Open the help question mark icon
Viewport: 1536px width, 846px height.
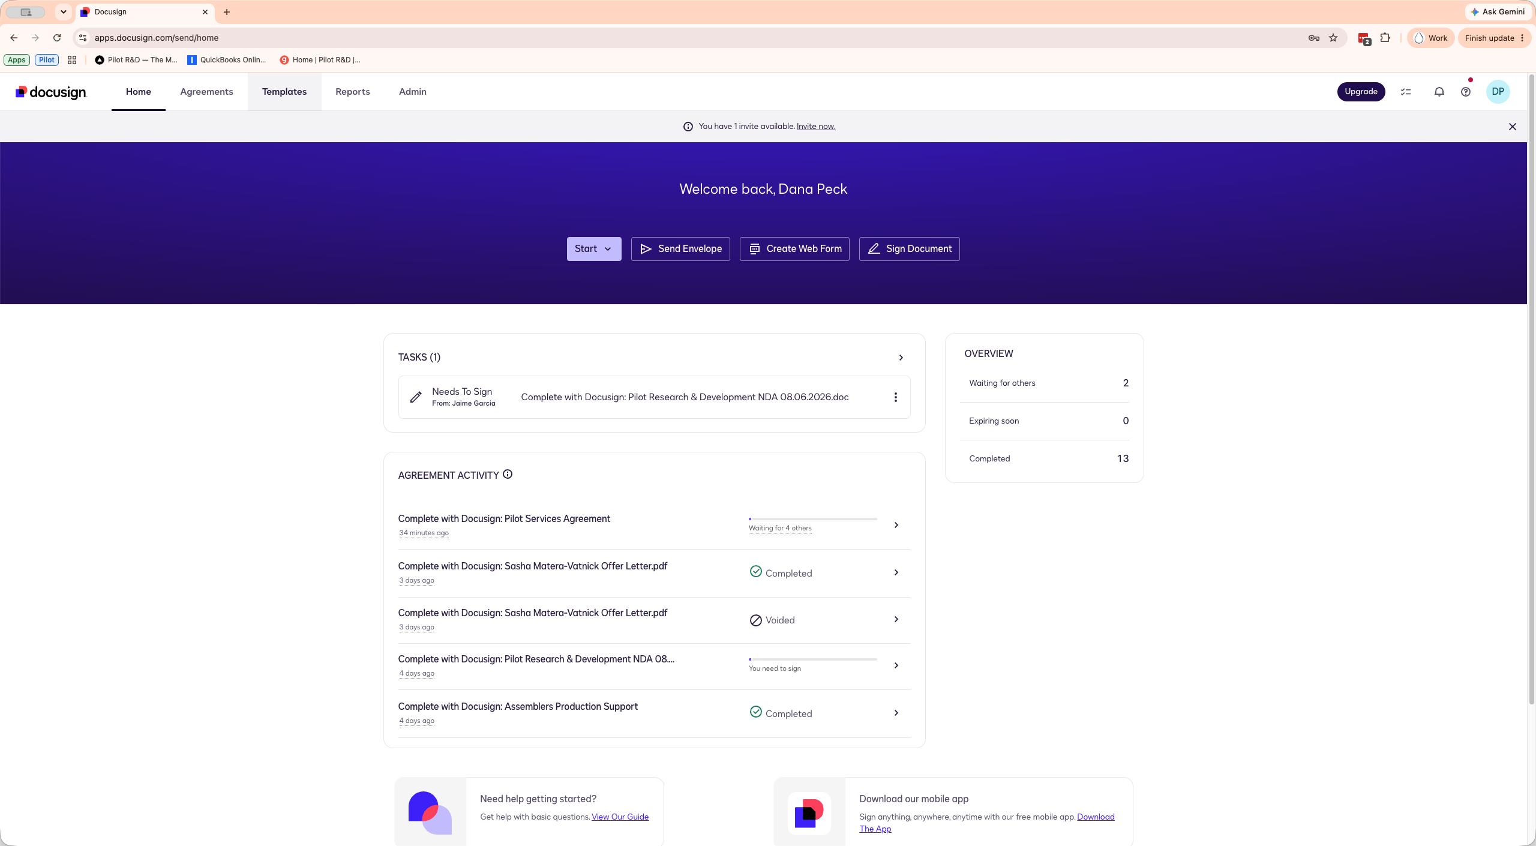coord(1466,92)
